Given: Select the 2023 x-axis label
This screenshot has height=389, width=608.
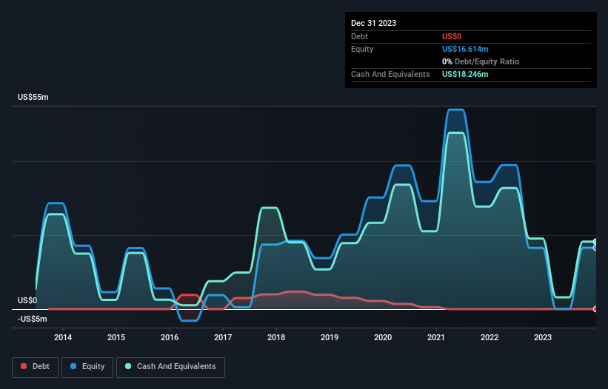Looking at the screenshot, I should 543,337.
